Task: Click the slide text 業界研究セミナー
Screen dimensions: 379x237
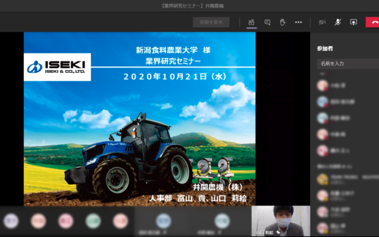Action: pyautogui.click(x=173, y=61)
